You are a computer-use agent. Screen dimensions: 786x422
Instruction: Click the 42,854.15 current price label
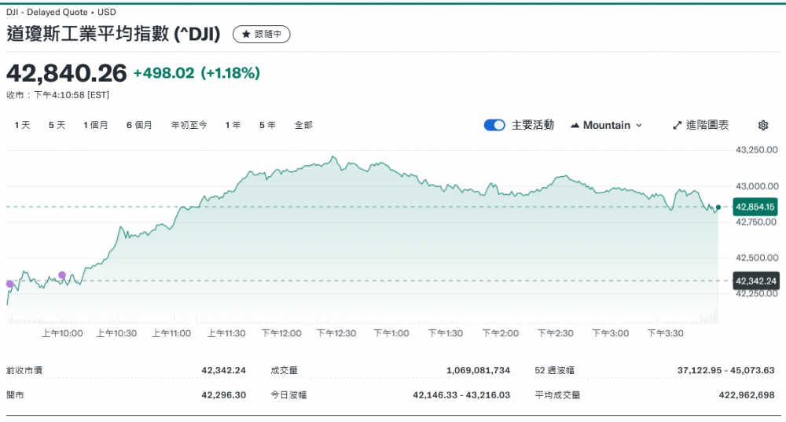pos(755,207)
